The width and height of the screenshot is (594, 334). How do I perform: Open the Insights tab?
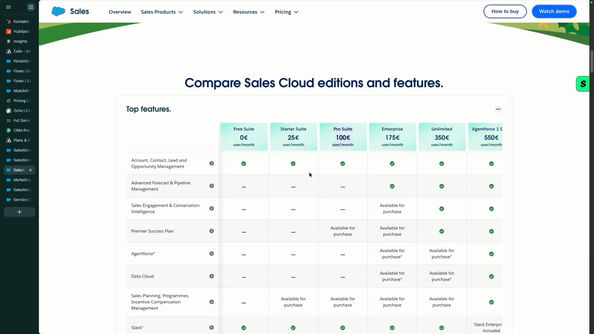click(x=19, y=42)
